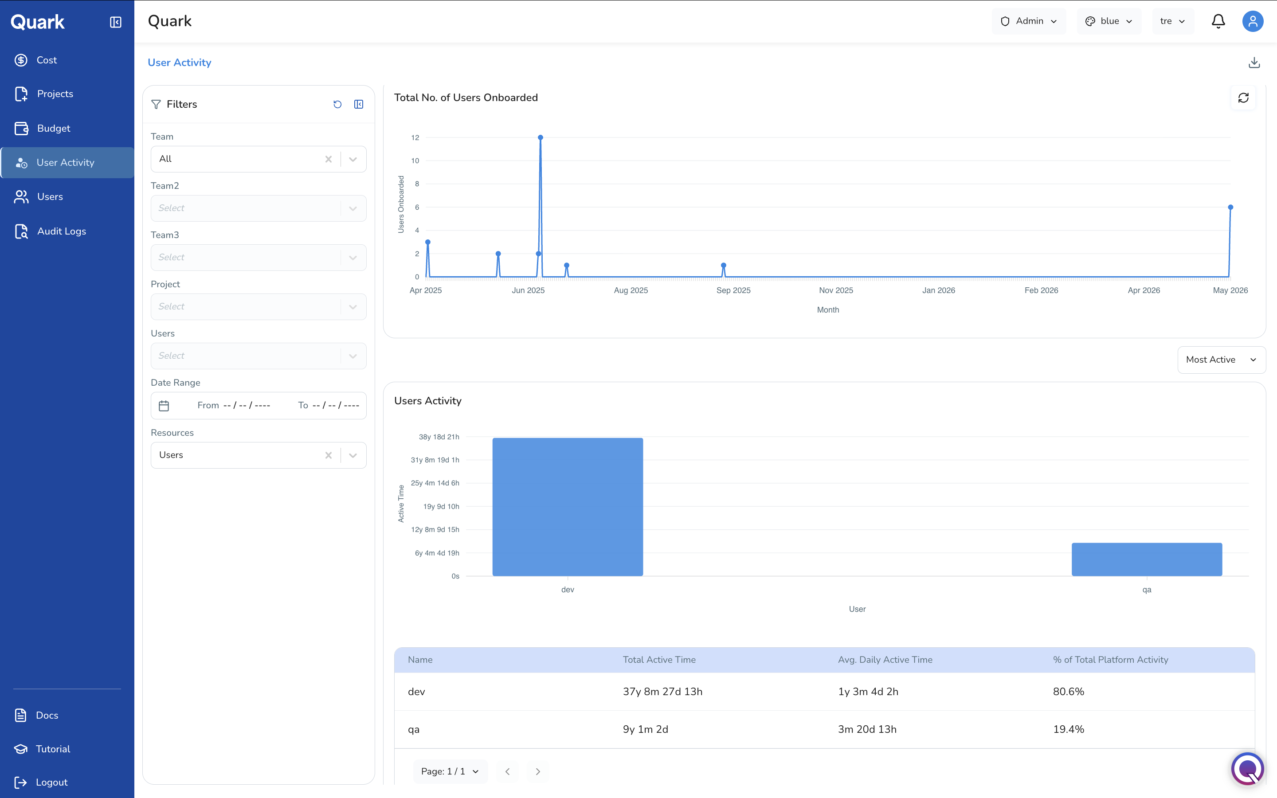
Task: Reset filters with the refresh icon
Action: point(337,105)
